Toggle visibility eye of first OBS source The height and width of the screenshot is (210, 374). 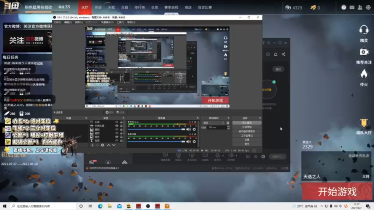117,122
